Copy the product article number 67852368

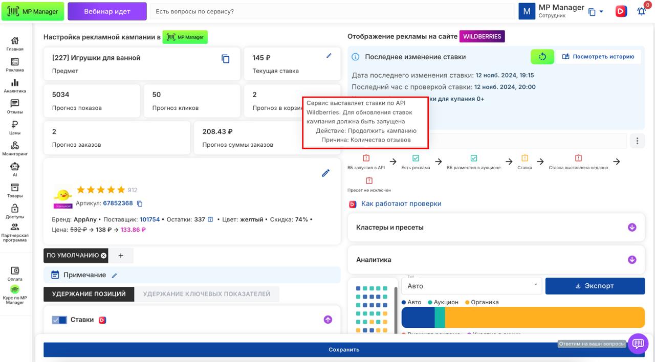tap(140, 203)
